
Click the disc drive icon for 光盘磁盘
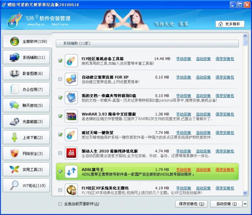pos(14,121)
